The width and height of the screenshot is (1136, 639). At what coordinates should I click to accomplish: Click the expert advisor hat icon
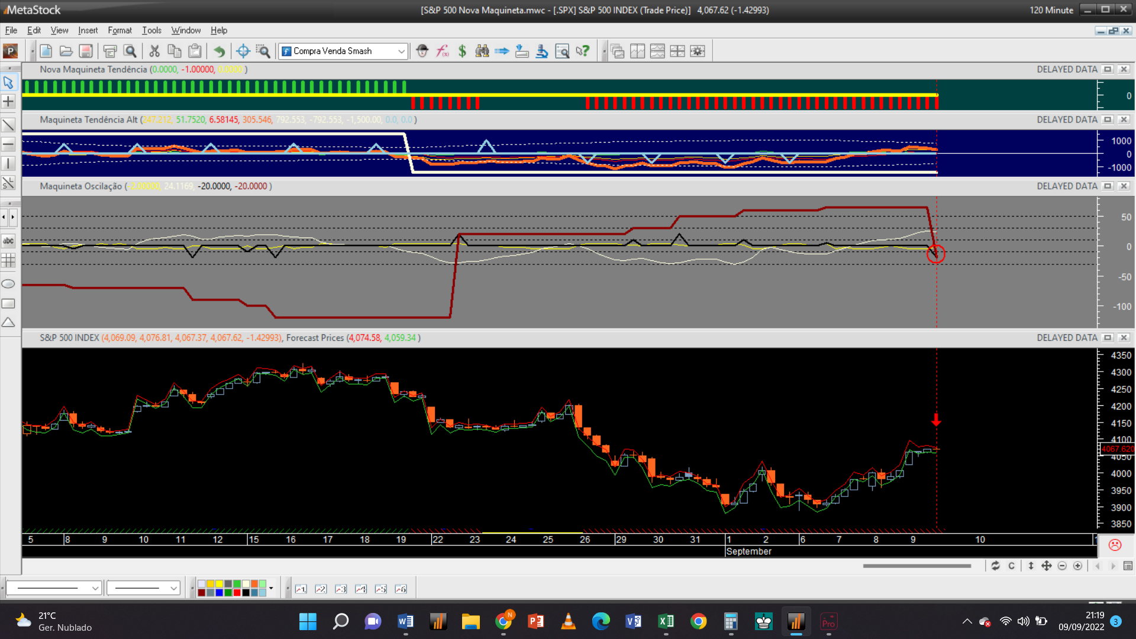422,51
